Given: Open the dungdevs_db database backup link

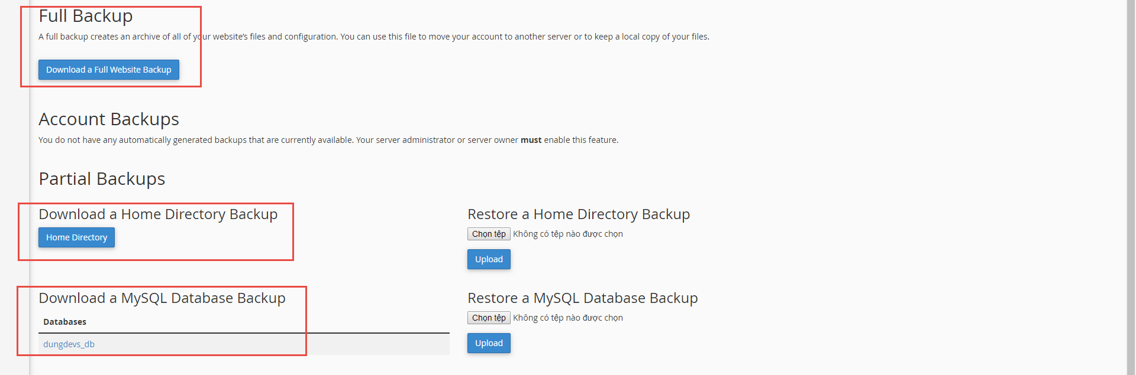Looking at the screenshot, I should tap(69, 344).
